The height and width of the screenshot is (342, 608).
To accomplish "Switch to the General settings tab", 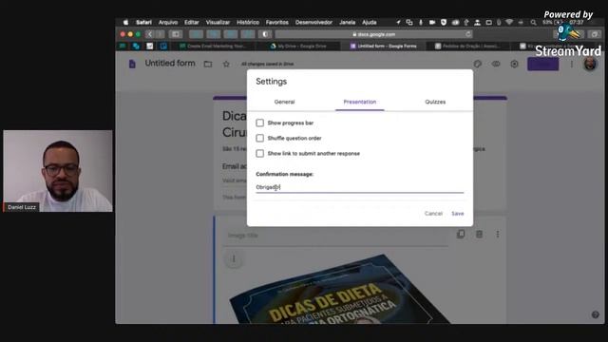I will click(284, 102).
